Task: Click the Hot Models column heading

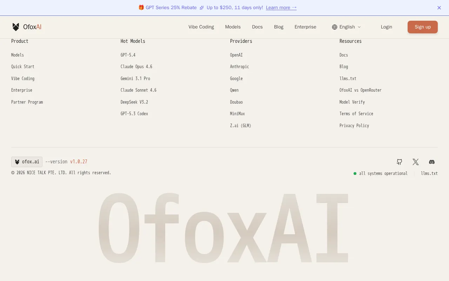Action: tap(133, 41)
